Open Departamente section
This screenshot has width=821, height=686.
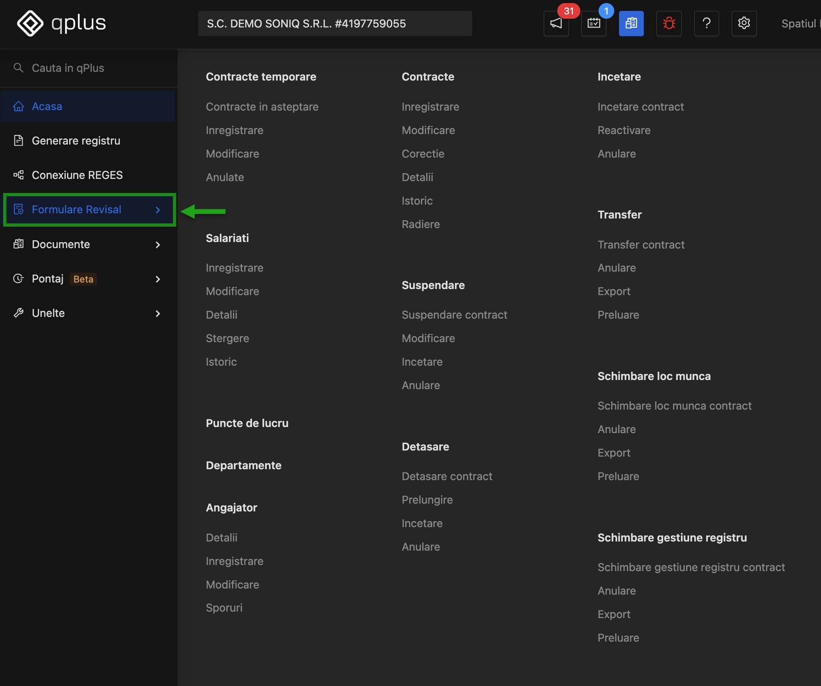coord(243,465)
